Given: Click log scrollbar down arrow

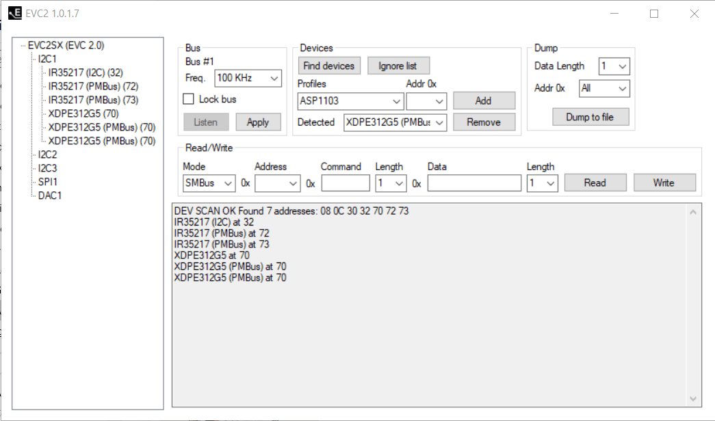Looking at the screenshot, I should pyautogui.click(x=693, y=398).
